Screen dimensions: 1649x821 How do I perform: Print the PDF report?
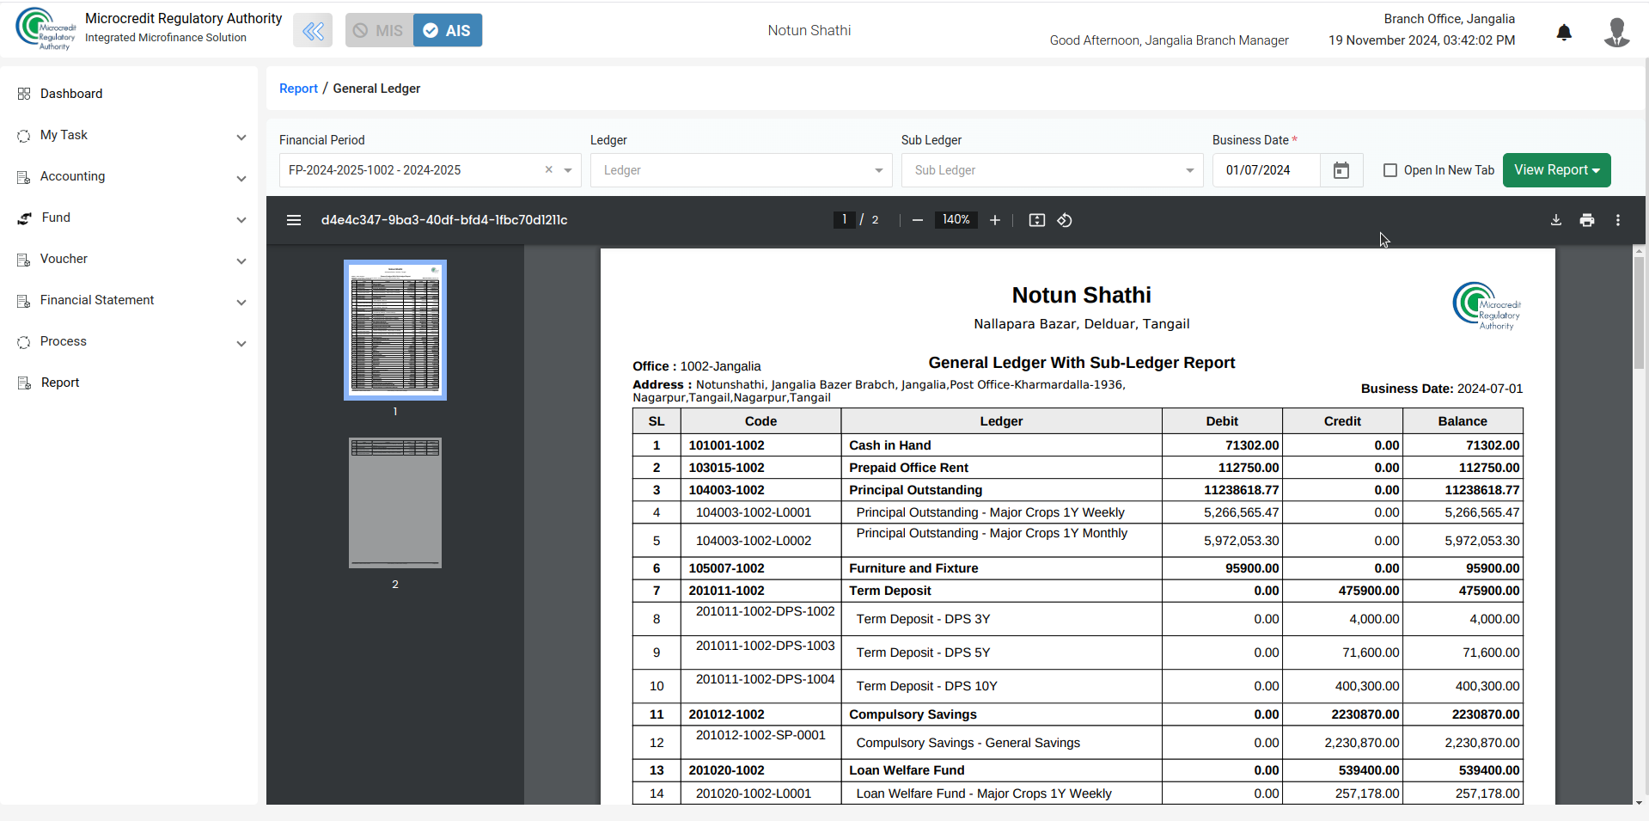click(x=1587, y=220)
